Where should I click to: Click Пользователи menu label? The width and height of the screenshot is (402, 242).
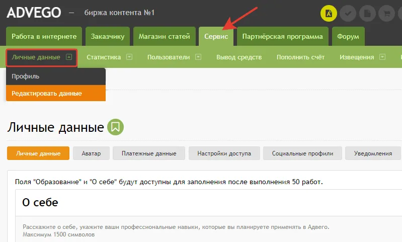click(x=169, y=57)
